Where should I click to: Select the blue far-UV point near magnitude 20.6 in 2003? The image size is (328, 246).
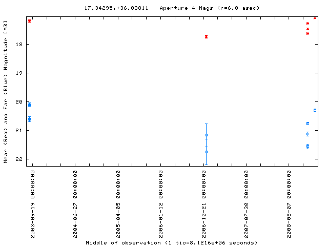tap(30, 119)
